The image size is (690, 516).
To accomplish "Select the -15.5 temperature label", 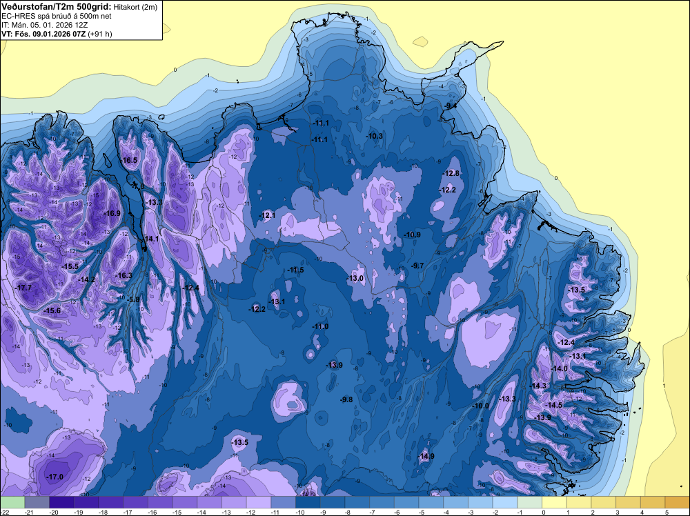I will tap(70, 266).
